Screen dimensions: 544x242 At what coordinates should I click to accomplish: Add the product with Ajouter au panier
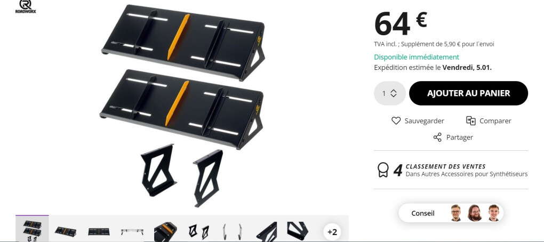click(x=468, y=93)
